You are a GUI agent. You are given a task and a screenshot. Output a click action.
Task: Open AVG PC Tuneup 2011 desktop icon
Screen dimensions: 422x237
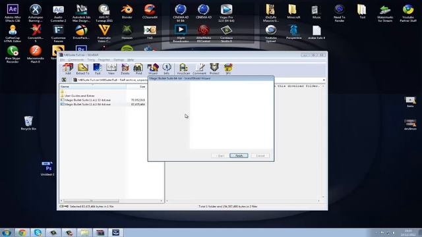pos(104,13)
